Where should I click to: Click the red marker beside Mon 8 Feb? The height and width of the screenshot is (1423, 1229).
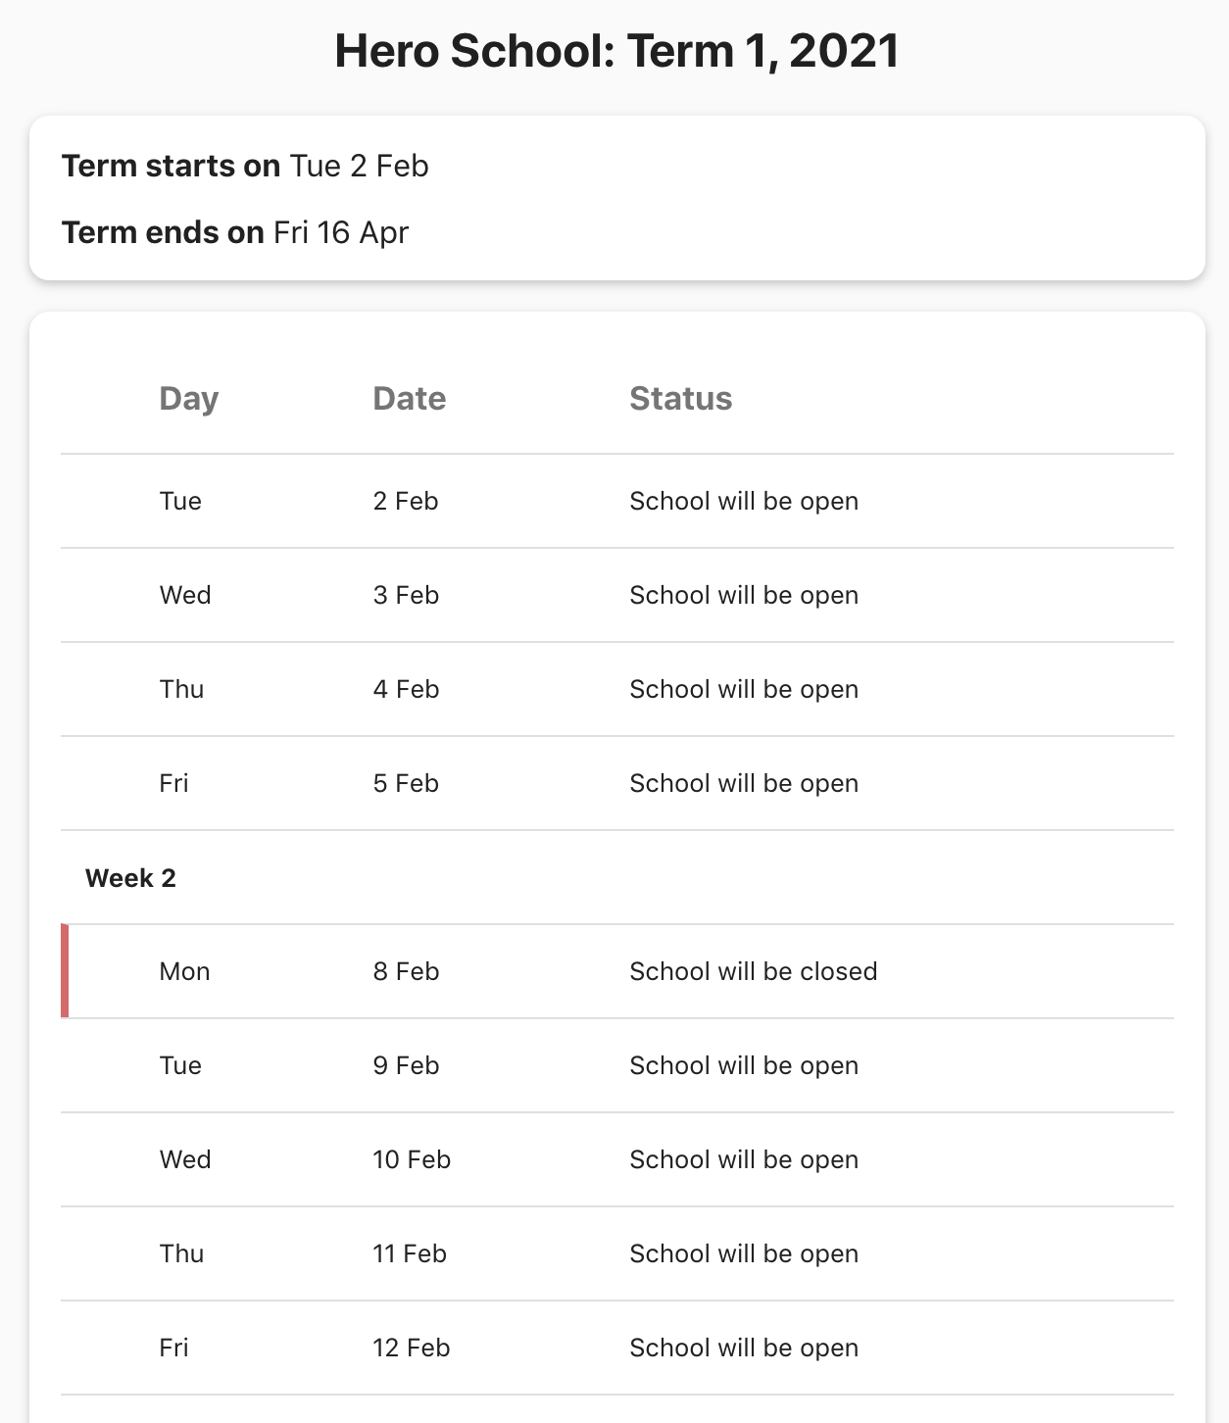pyautogui.click(x=65, y=971)
